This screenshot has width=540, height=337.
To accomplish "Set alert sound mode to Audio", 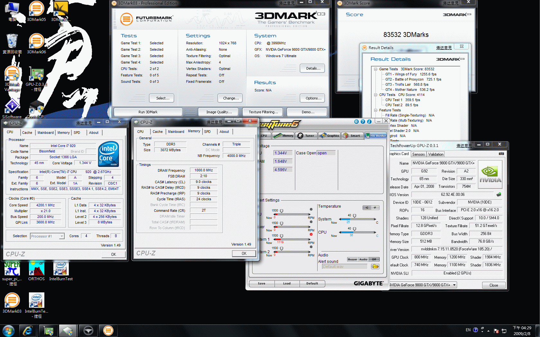I will click(x=363, y=259).
